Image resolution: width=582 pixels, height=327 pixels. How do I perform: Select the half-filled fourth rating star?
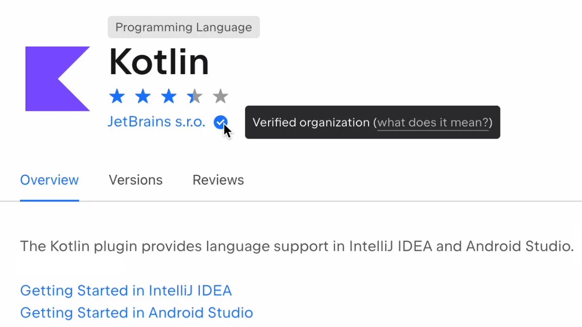(x=194, y=96)
